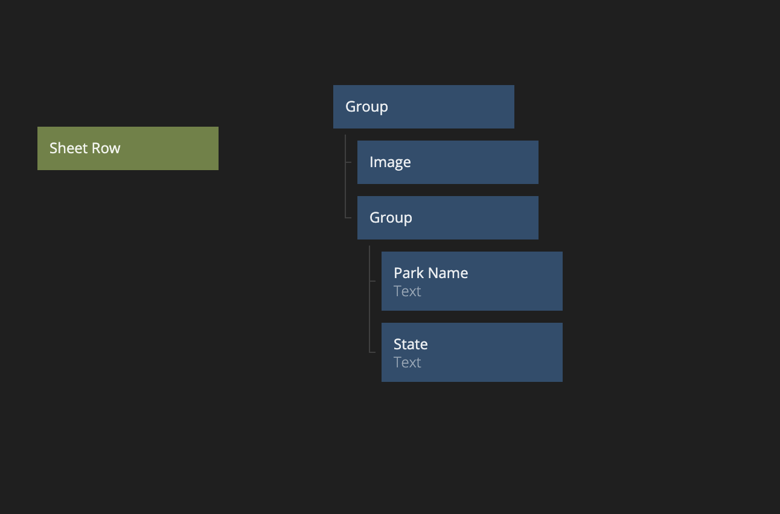Click the Park Name text node
The height and width of the screenshot is (514, 780).
472,281
